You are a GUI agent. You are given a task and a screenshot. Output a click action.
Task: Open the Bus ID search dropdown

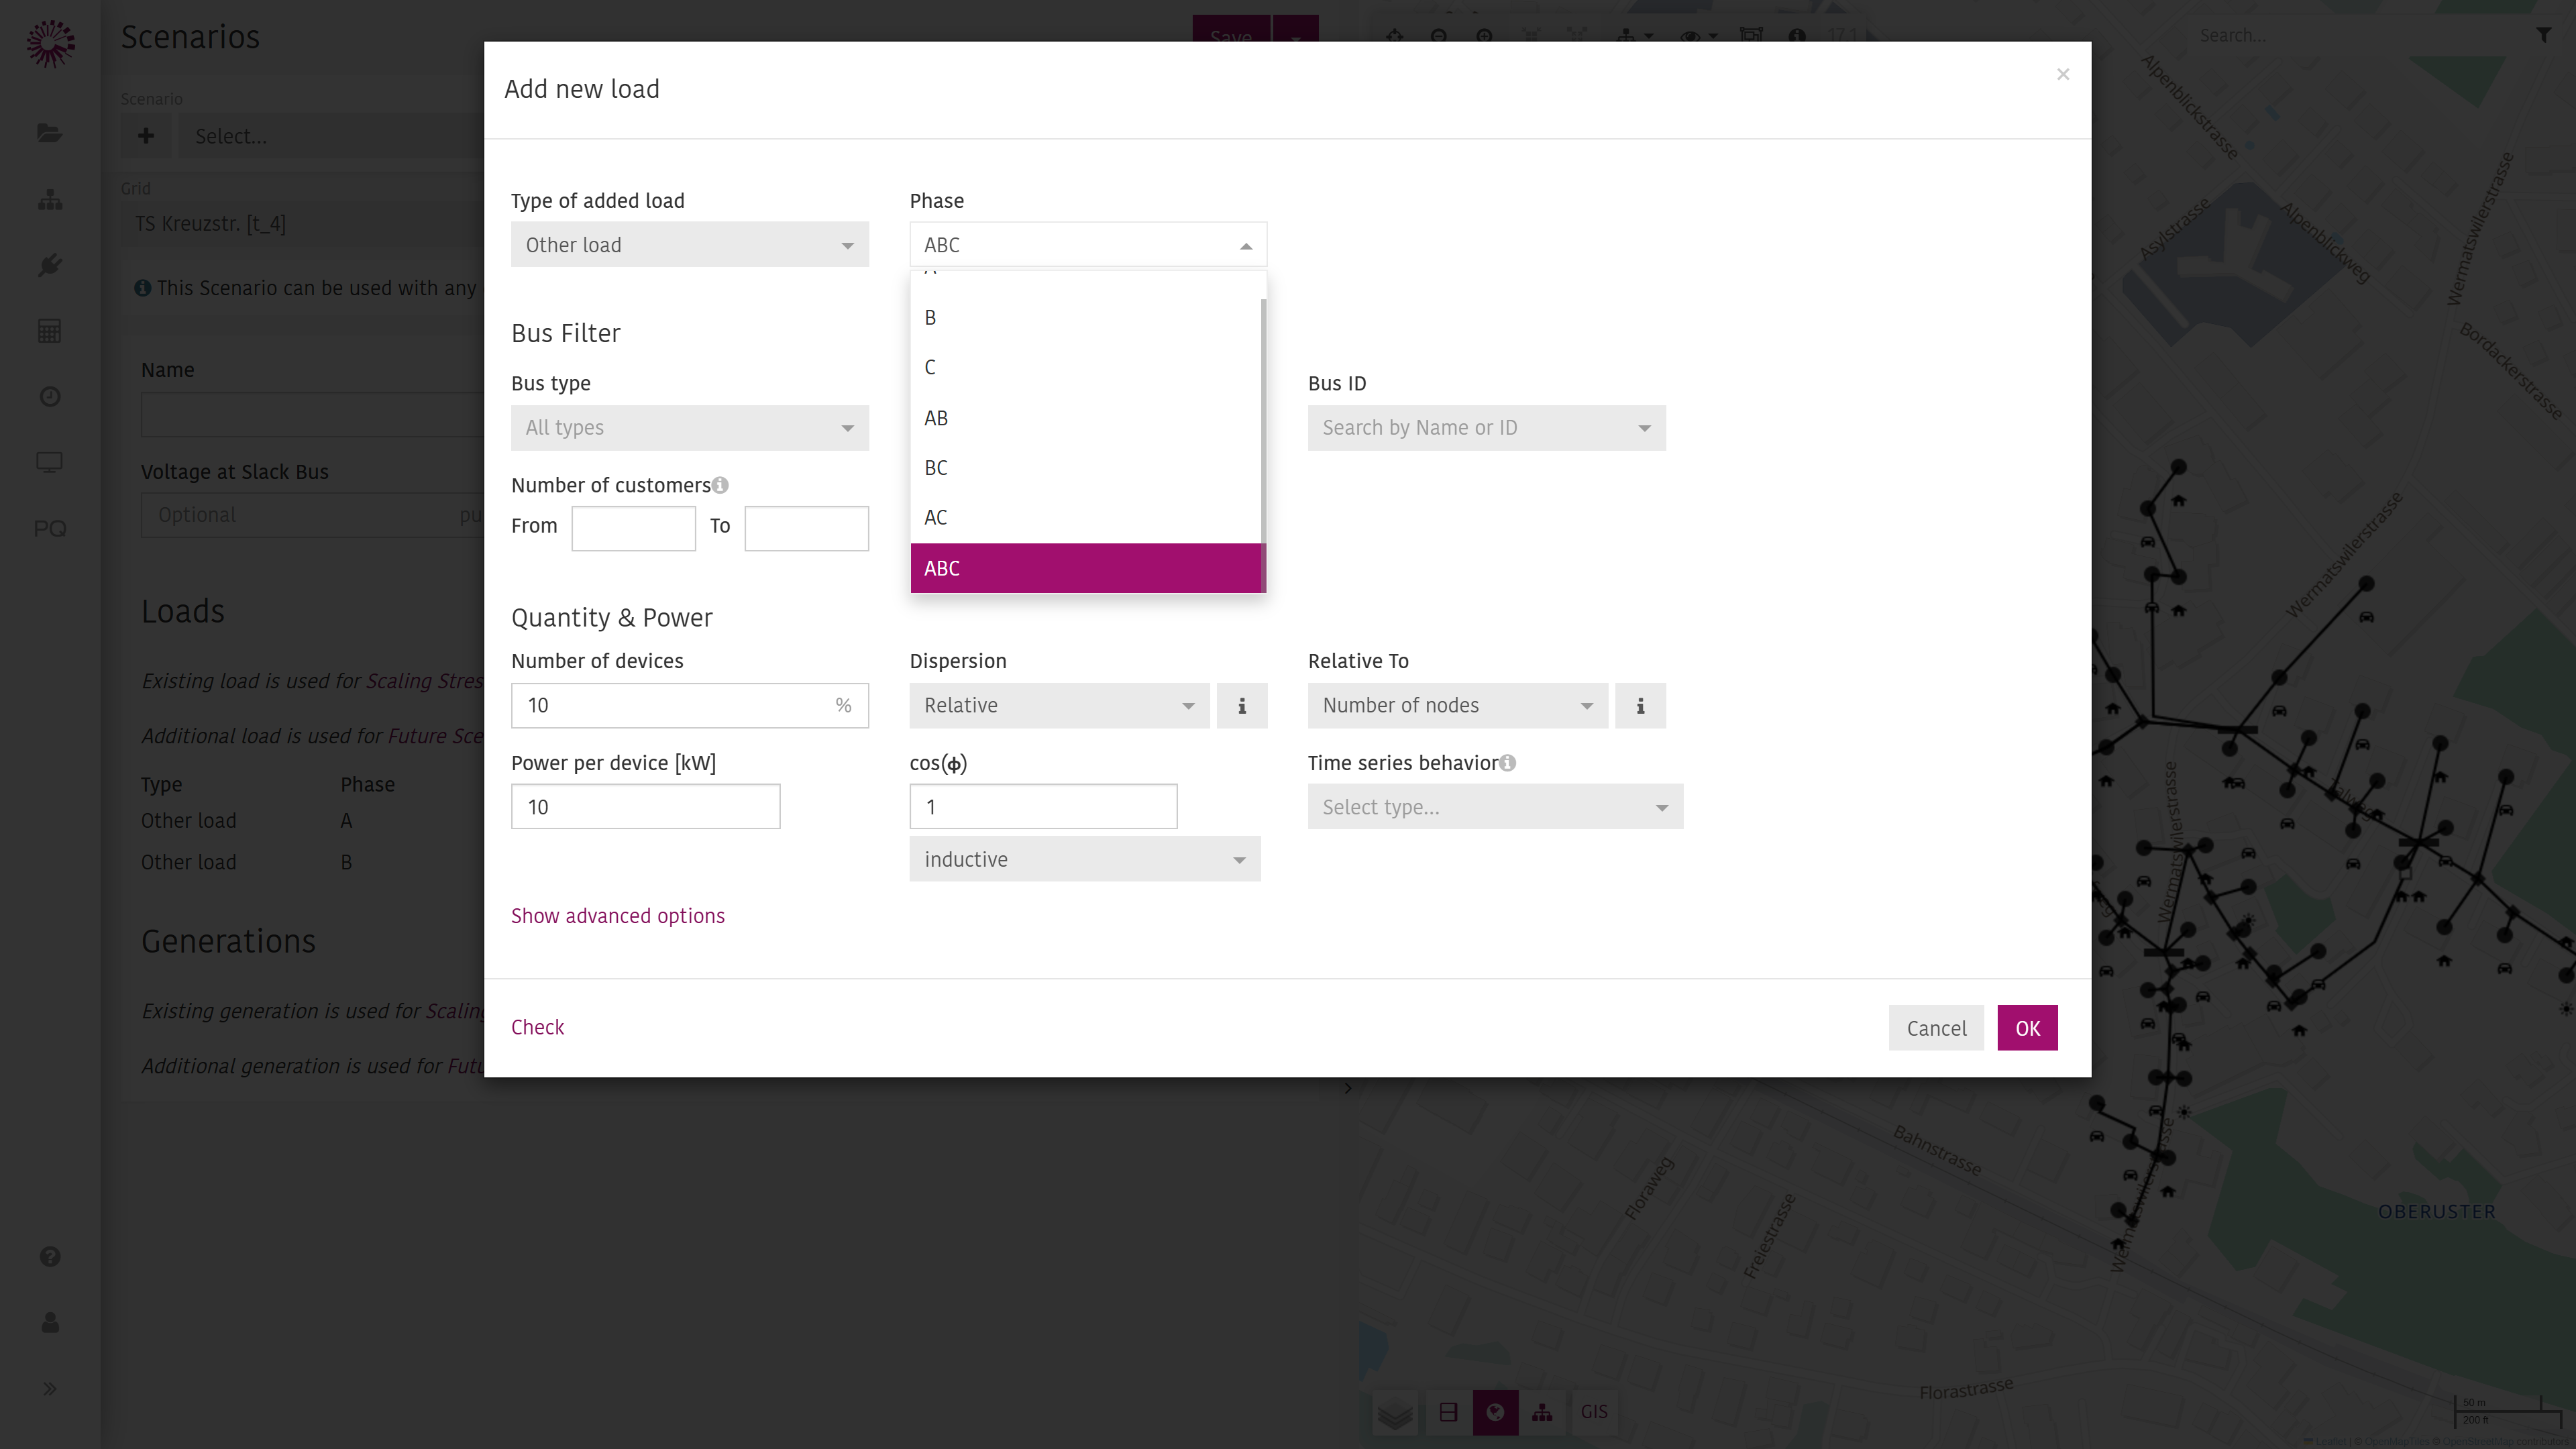(x=1486, y=428)
